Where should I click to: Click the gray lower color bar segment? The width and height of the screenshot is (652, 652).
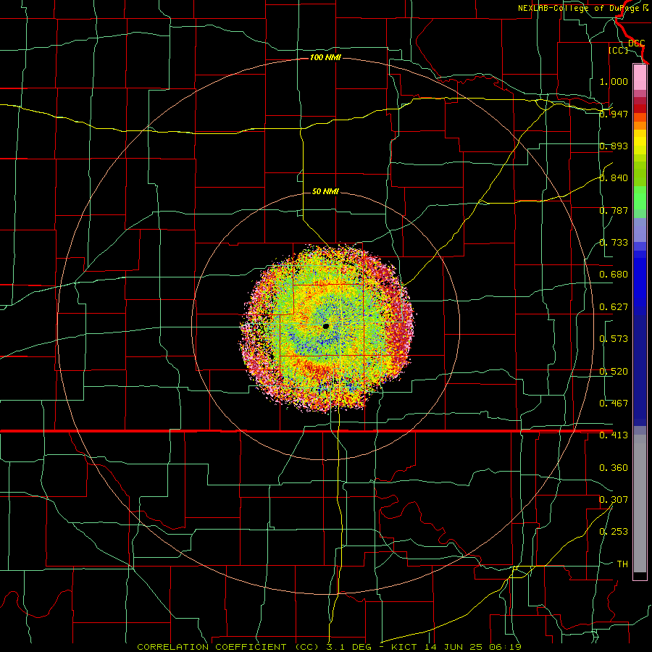[640, 503]
